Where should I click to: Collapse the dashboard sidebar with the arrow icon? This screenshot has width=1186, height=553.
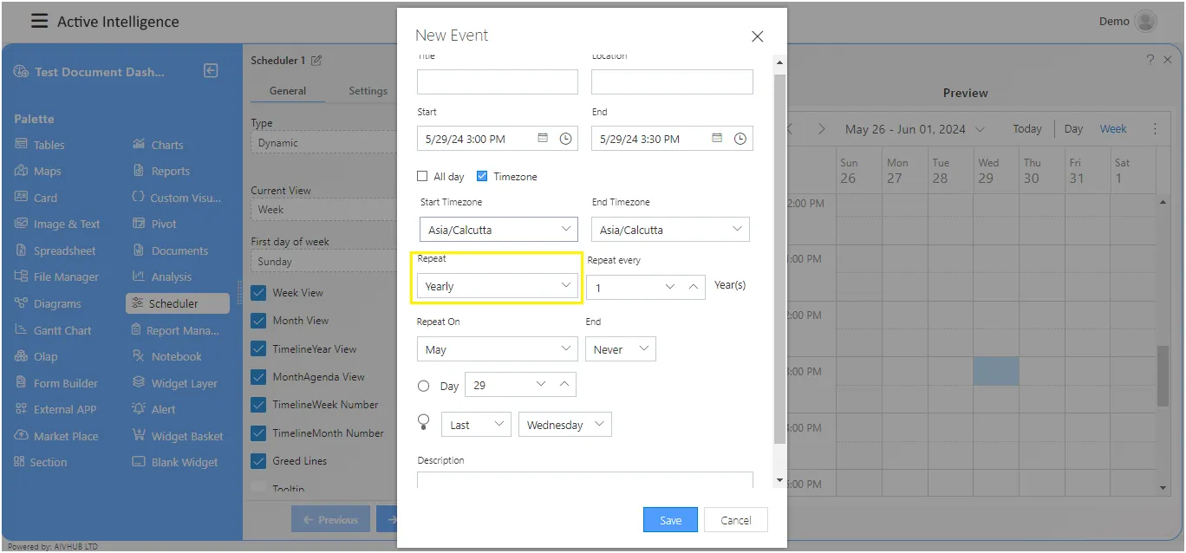[x=211, y=71]
